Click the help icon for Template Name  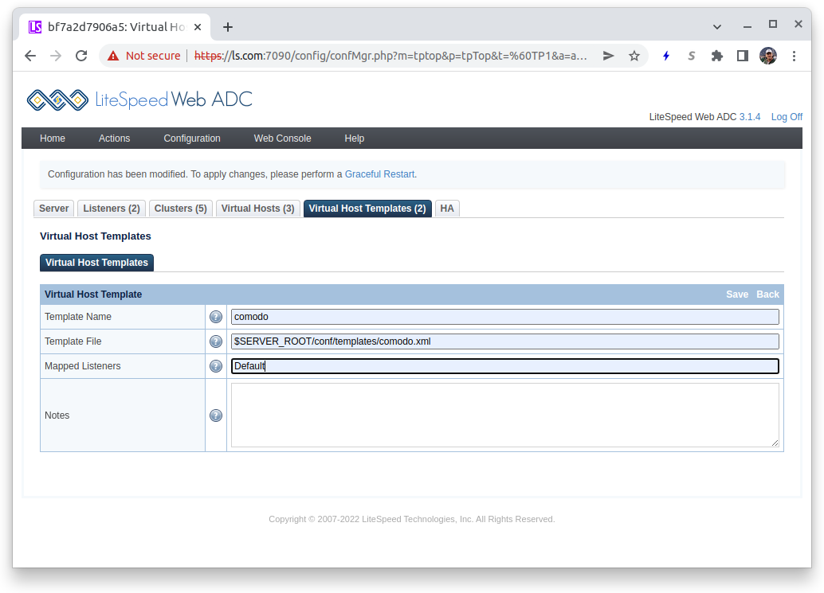(215, 317)
